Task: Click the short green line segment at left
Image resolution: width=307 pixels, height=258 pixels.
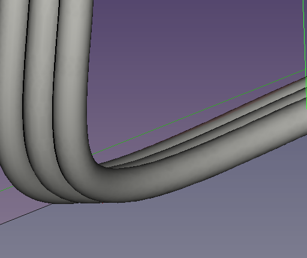Action: point(7,188)
